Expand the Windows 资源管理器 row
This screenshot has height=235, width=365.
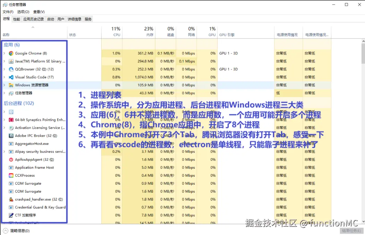4,85
